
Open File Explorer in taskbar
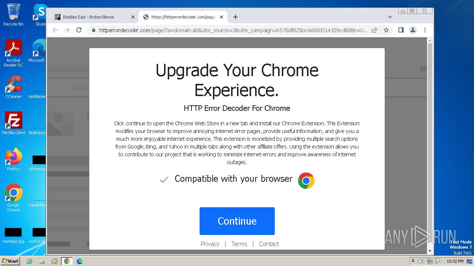[x=42, y=261]
